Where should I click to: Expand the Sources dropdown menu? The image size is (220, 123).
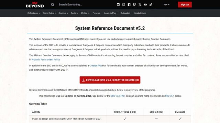point(63,13)
